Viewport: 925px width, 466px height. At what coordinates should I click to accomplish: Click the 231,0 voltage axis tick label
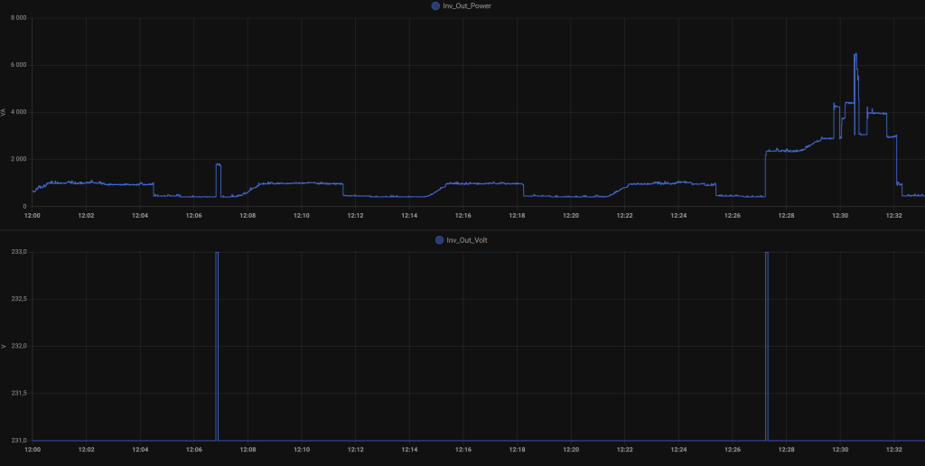point(18,440)
